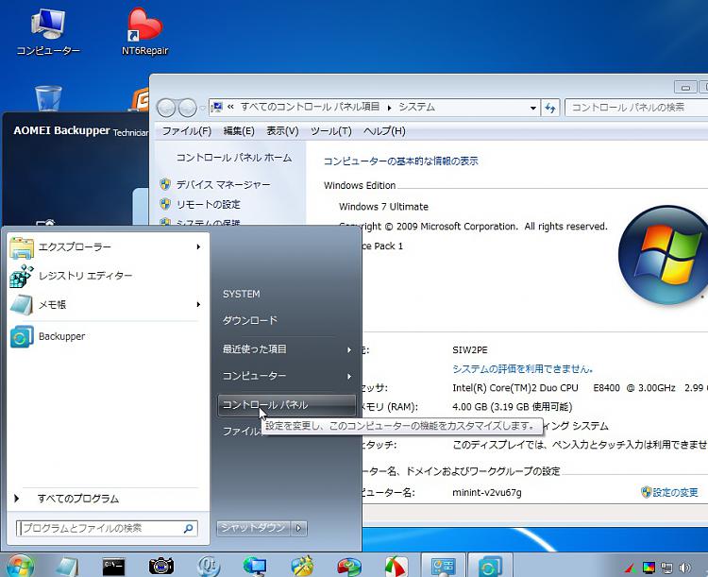The image size is (708, 577).
Task: Launch the camera screenshot tool in taskbar
Action: (x=161, y=566)
